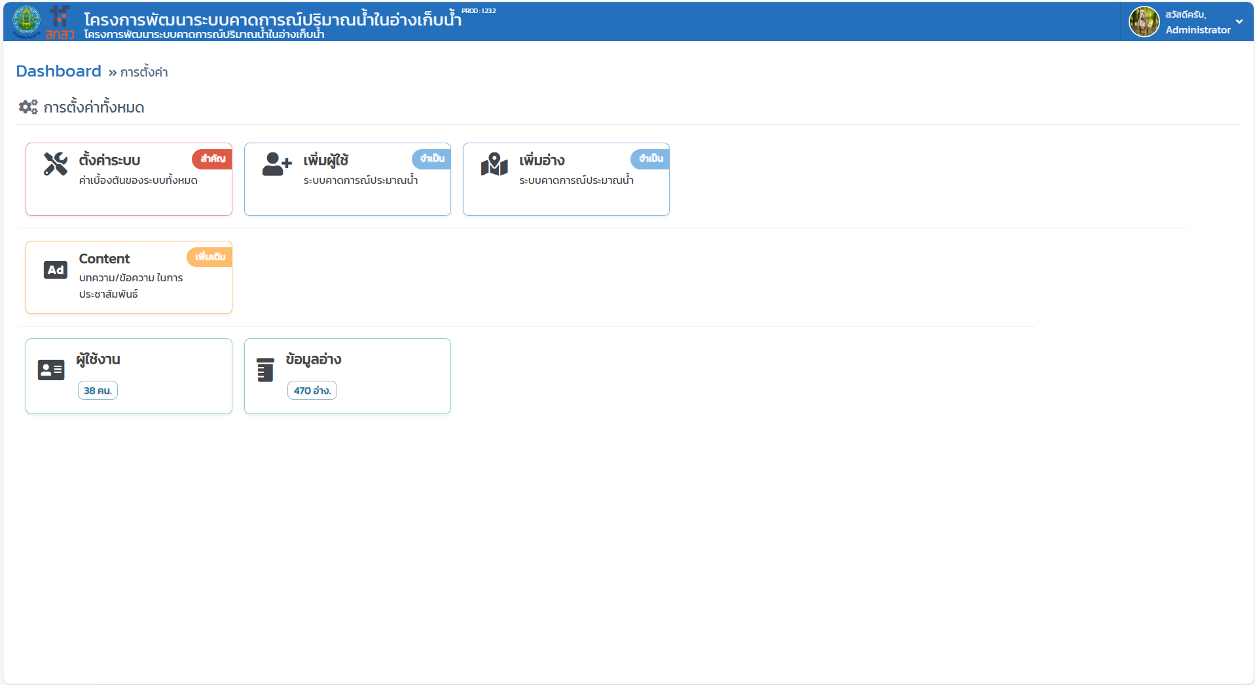1255x685 pixels.
Task: Open the เพิ่มผู้ใช้ card title
Action: 325,160
